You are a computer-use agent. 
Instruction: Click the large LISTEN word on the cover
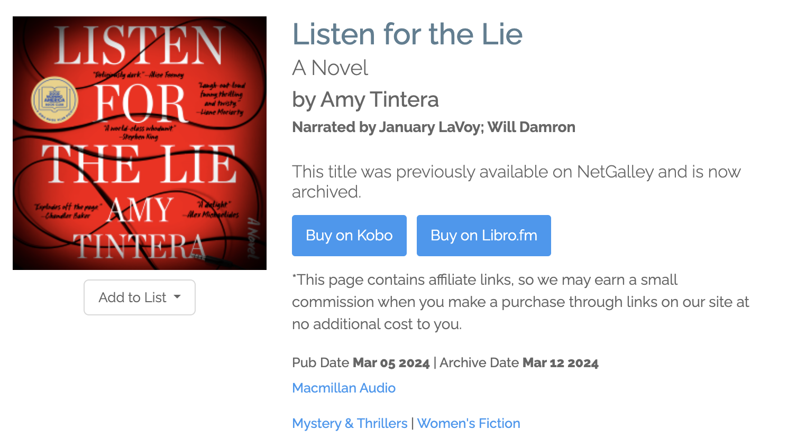139,46
